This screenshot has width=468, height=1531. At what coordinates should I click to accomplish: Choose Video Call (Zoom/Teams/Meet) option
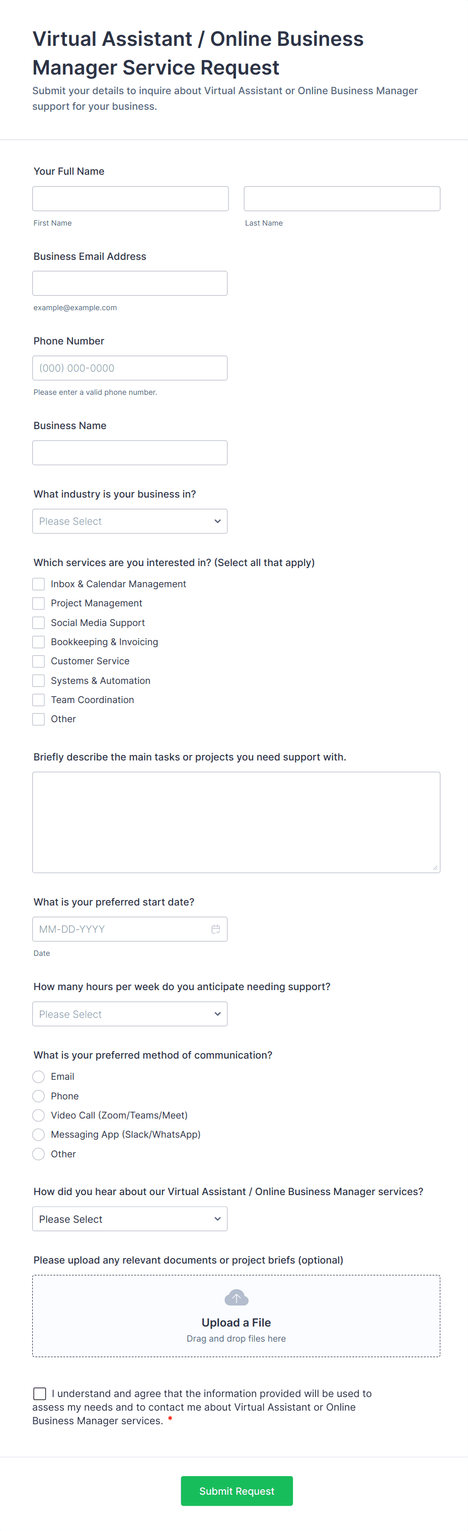point(39,1116)
